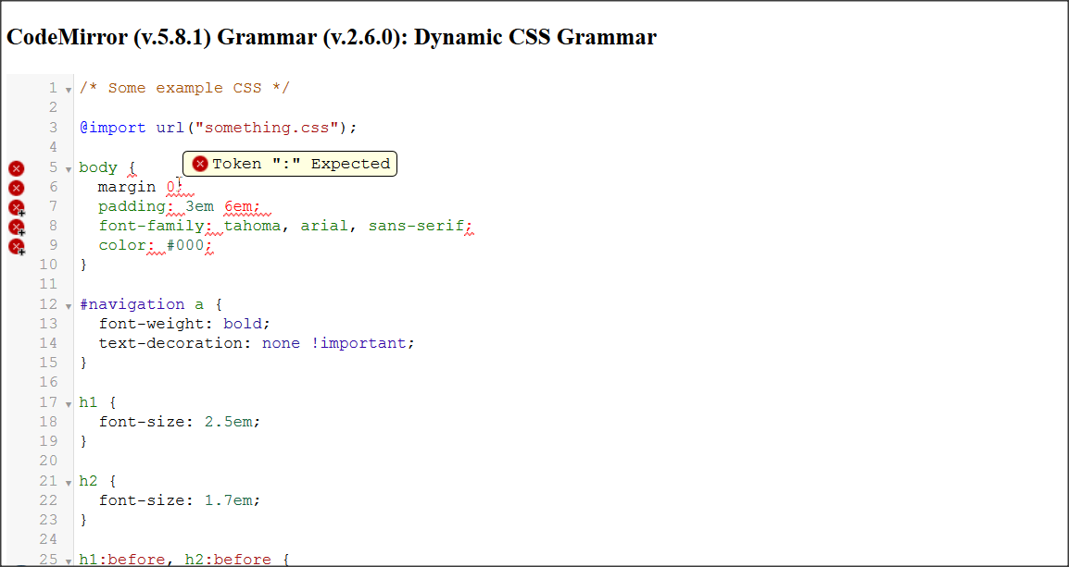The image size is (1069, 567).
Task: Collapse the h1 block fold on line 17
Action: [x=69, y=404]
